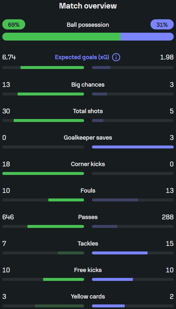Screen dimensions: 176x309
Task: Click the Yellow cards label
Action: 88,296
